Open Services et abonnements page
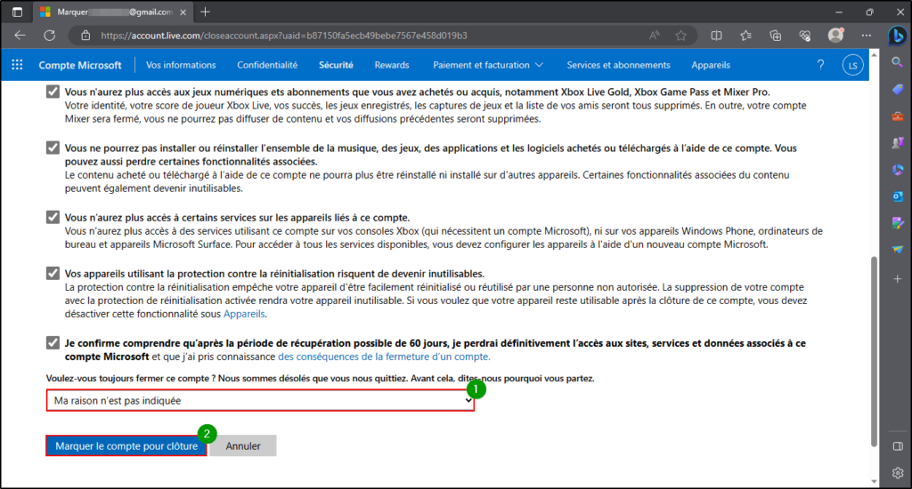 pos(618,65)
